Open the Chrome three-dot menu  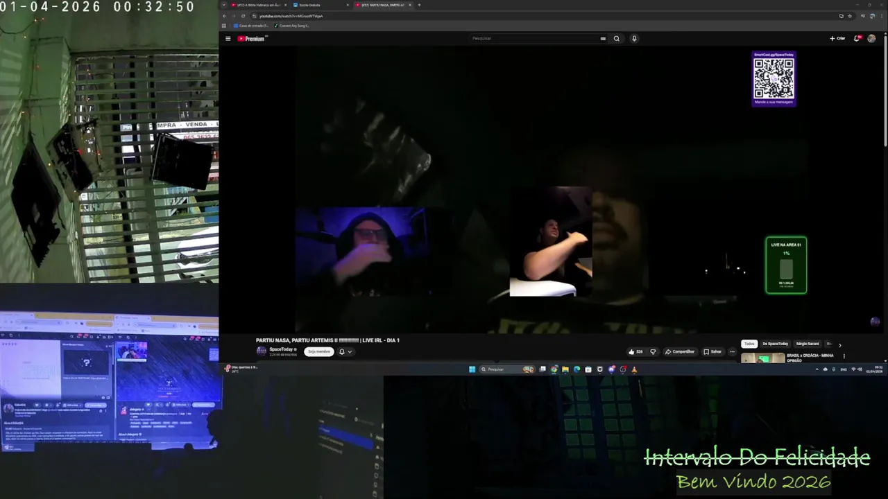pos(882,16)
